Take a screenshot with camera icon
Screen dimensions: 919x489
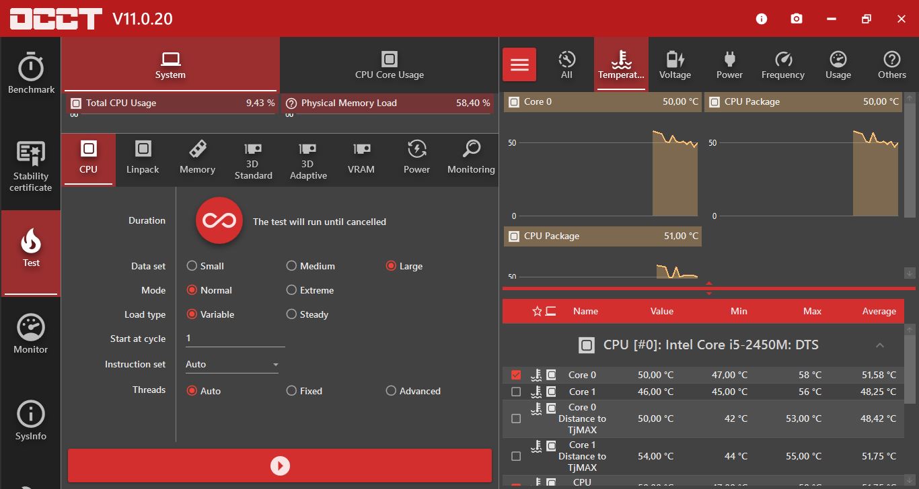click(797, 19)
